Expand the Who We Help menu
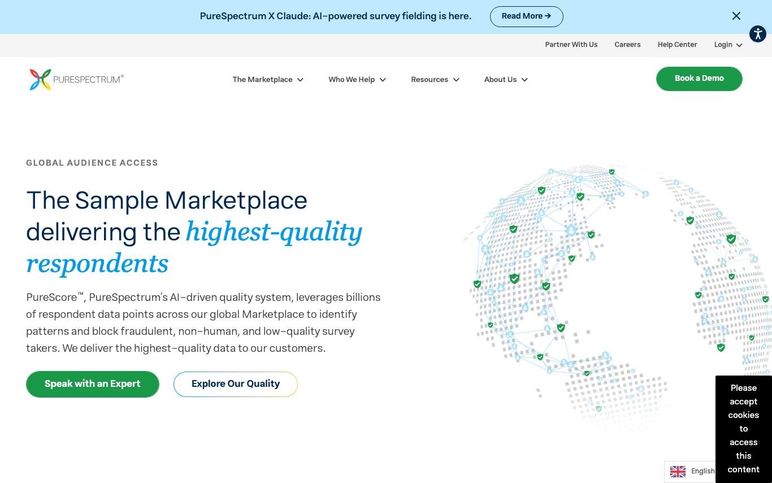This screenshot has width=772, height=483. 357,80
